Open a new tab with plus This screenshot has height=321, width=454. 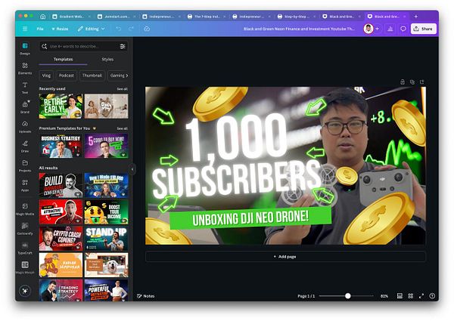415,17
